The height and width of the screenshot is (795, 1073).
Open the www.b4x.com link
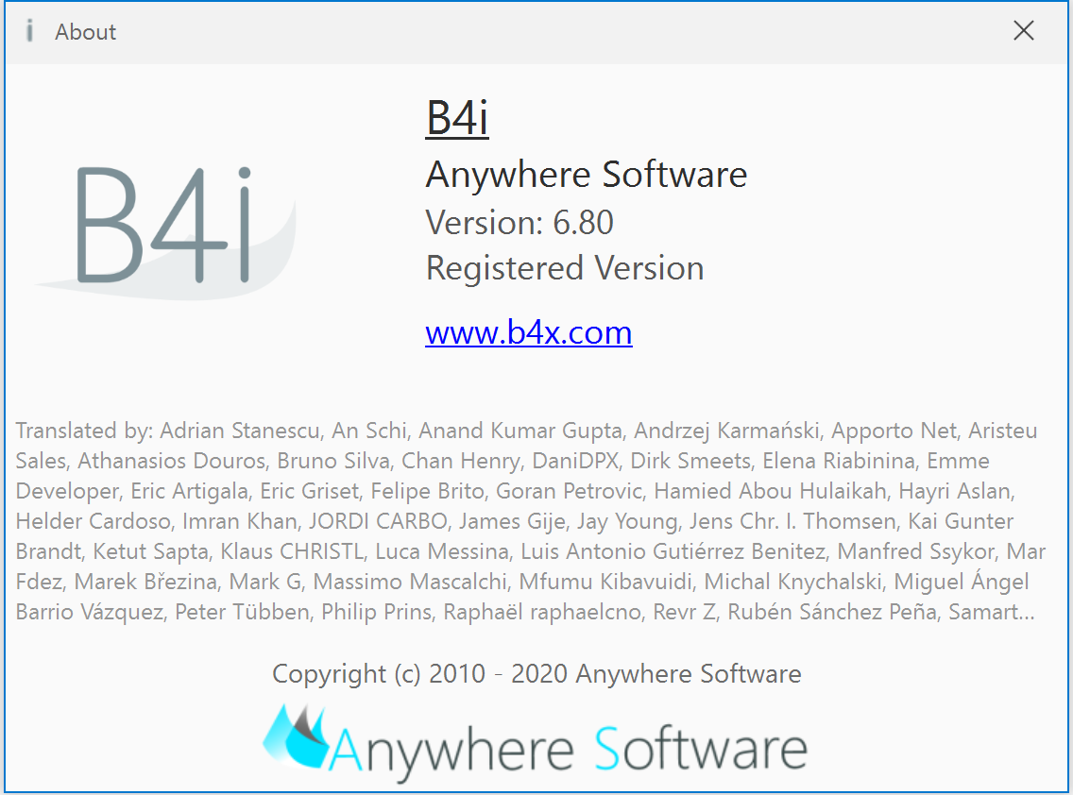(528, 333)
